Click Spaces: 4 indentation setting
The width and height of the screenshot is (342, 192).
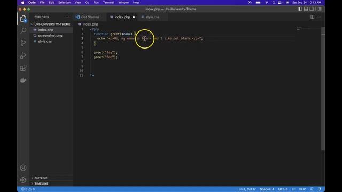point(267,189)
